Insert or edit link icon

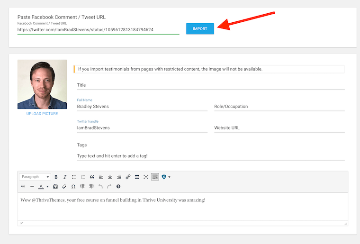coord(128,177)
